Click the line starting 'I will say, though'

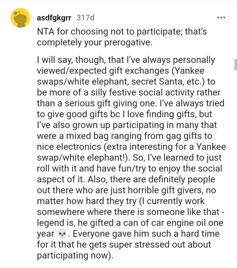(x=125, y=60)
